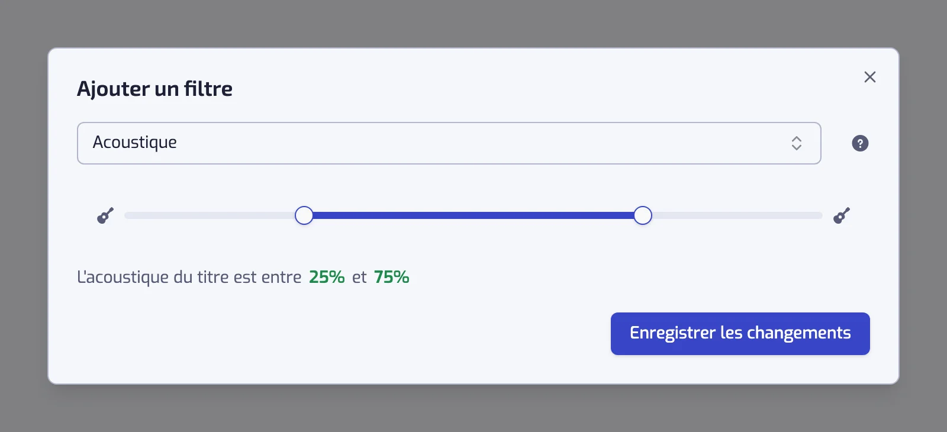
Task: Click the up-down chevron in the filter select
Action: click(x=797, y=143)
